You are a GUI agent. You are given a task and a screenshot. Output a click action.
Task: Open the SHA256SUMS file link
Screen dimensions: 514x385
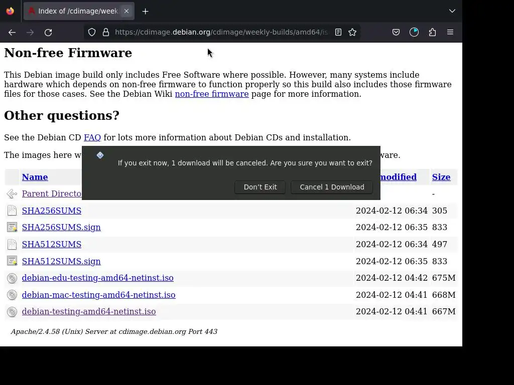[52, 211]
